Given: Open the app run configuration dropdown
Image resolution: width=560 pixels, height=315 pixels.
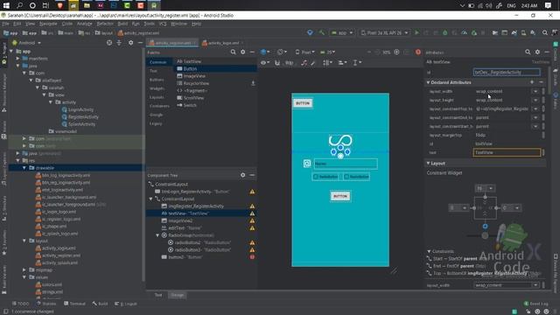Looking at the screenshot, I should (x=342, y=32).
